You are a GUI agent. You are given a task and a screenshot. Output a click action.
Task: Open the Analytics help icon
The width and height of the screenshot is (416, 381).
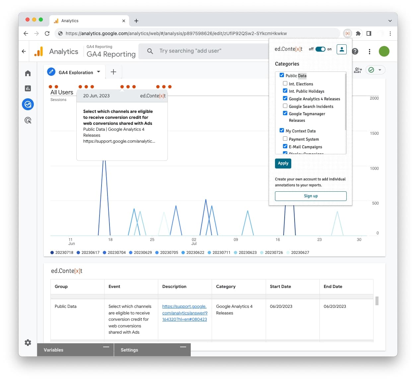pos(355,51)
